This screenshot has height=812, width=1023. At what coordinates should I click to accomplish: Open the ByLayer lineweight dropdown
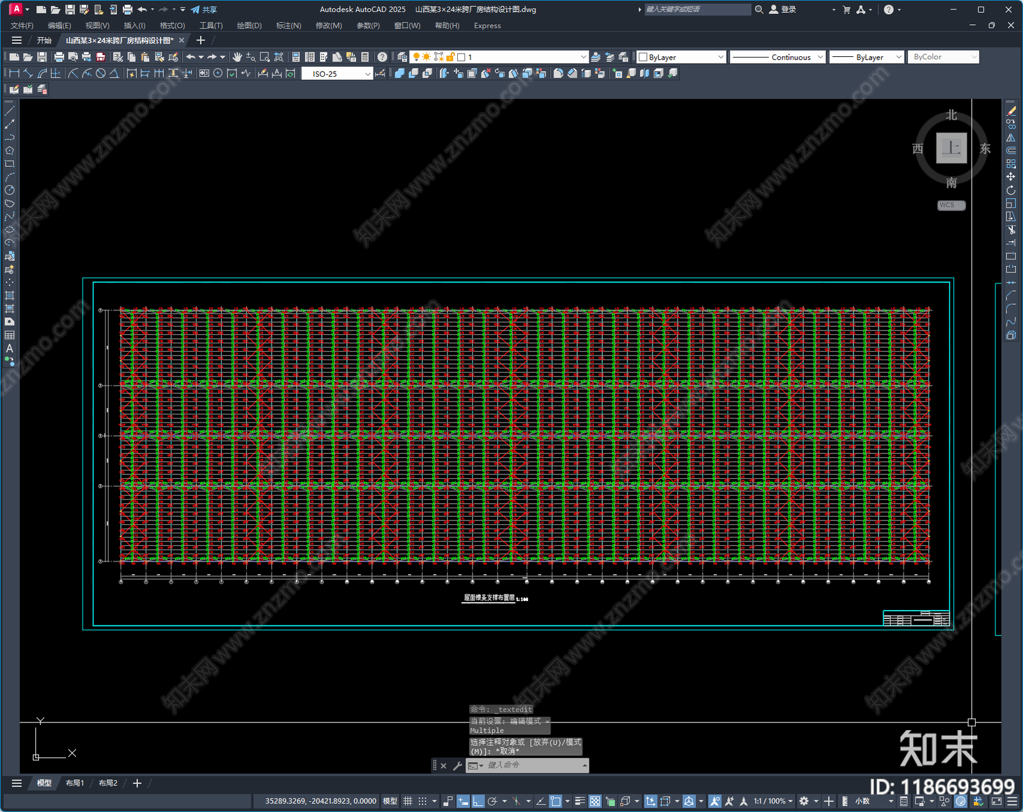tap(866, 57)
